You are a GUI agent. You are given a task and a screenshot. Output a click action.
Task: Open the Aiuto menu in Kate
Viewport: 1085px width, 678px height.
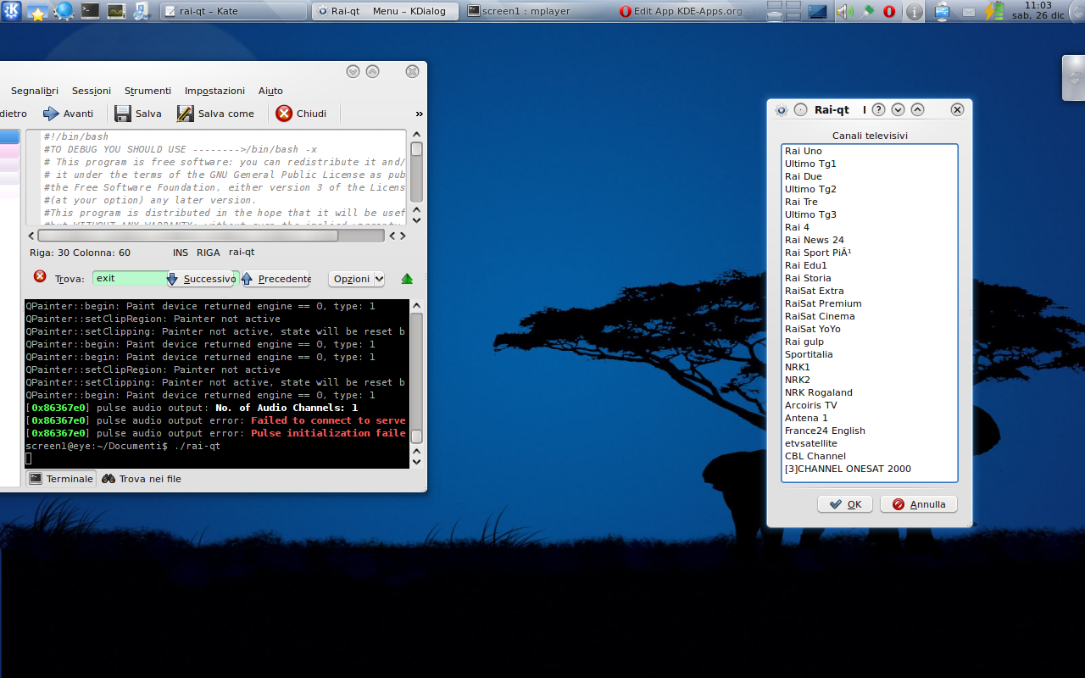(270, 91)
